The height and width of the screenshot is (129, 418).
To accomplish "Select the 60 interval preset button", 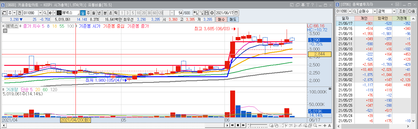I will (154, 13).
